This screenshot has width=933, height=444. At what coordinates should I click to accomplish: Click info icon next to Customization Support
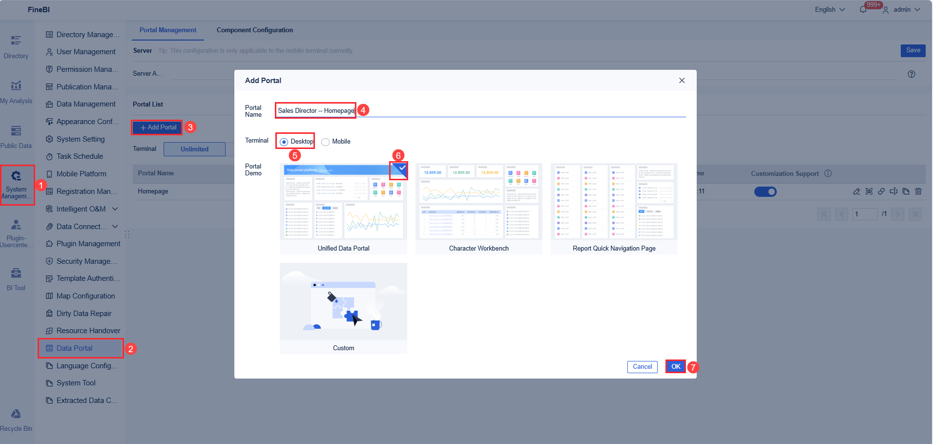click(828, 173)
